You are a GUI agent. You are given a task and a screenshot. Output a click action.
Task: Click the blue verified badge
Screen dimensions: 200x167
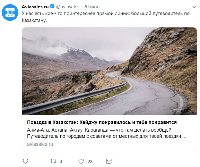coord(52,6)
